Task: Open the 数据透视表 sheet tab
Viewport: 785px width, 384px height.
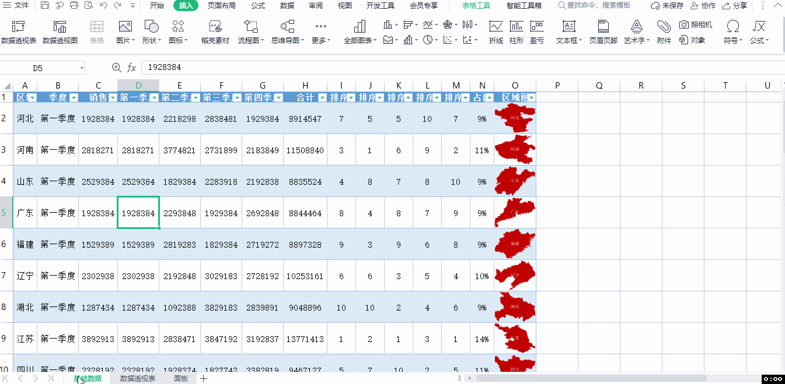Action: click(x=138, y=379)
